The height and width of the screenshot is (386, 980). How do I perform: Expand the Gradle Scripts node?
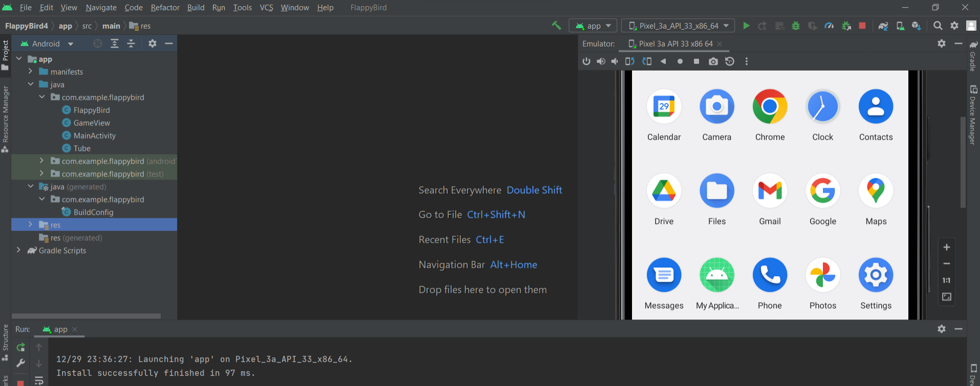[x=19, y=250]
